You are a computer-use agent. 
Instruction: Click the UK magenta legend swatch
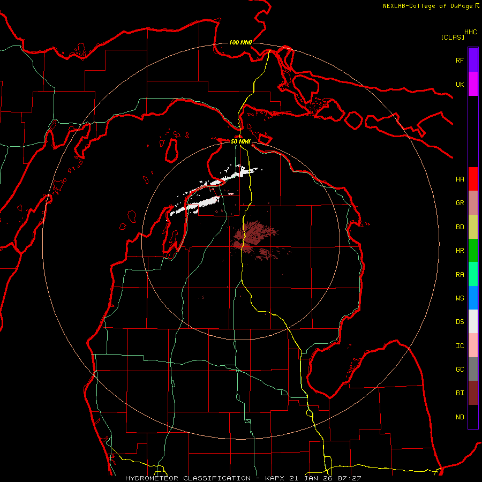473,84
